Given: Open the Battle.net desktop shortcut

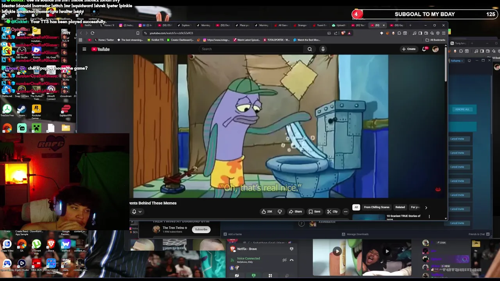Looking at the screenshot, I should click(x=7, y=91).
